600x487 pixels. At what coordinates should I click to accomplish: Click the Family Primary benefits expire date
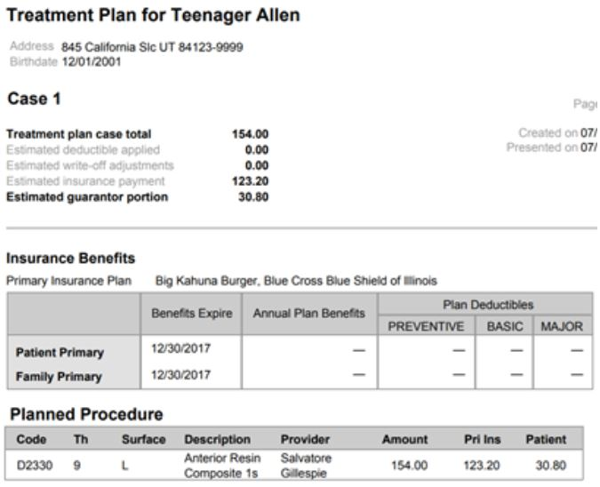(x=180, y=375)
